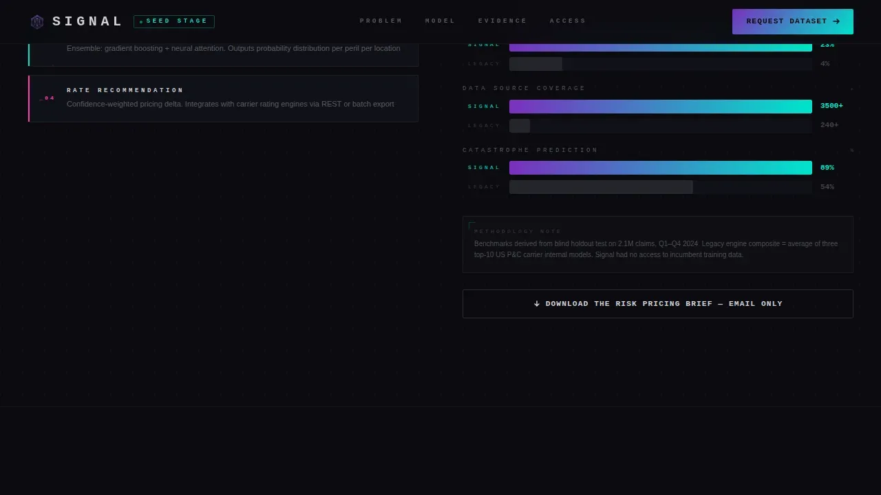Click the Seed Stage badge
The width and height of the screenshot is (881, 495).
pyautogui.click(x=174, y=21)
